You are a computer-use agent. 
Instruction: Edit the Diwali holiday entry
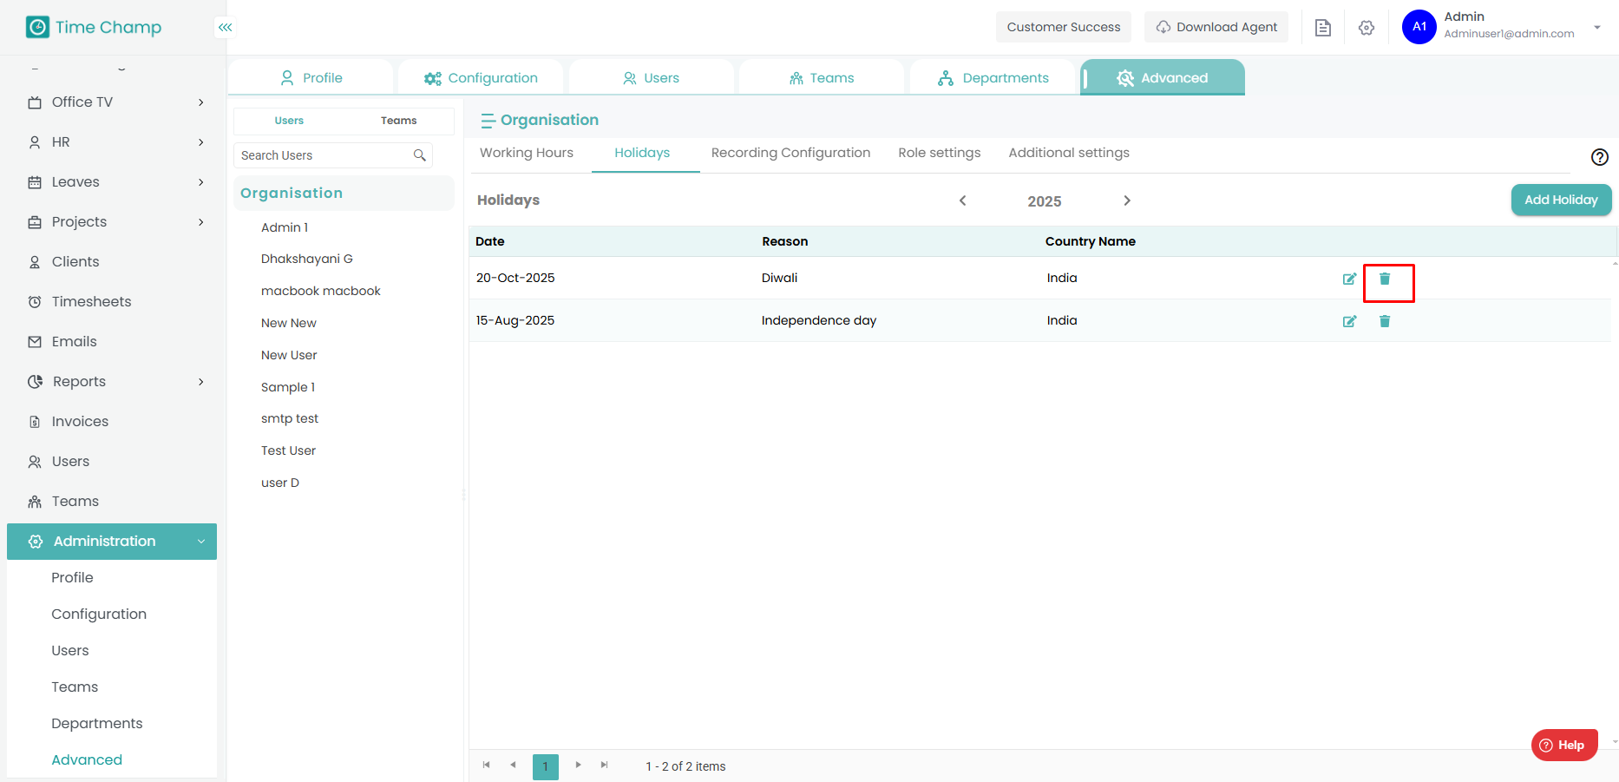[1349, 279]
